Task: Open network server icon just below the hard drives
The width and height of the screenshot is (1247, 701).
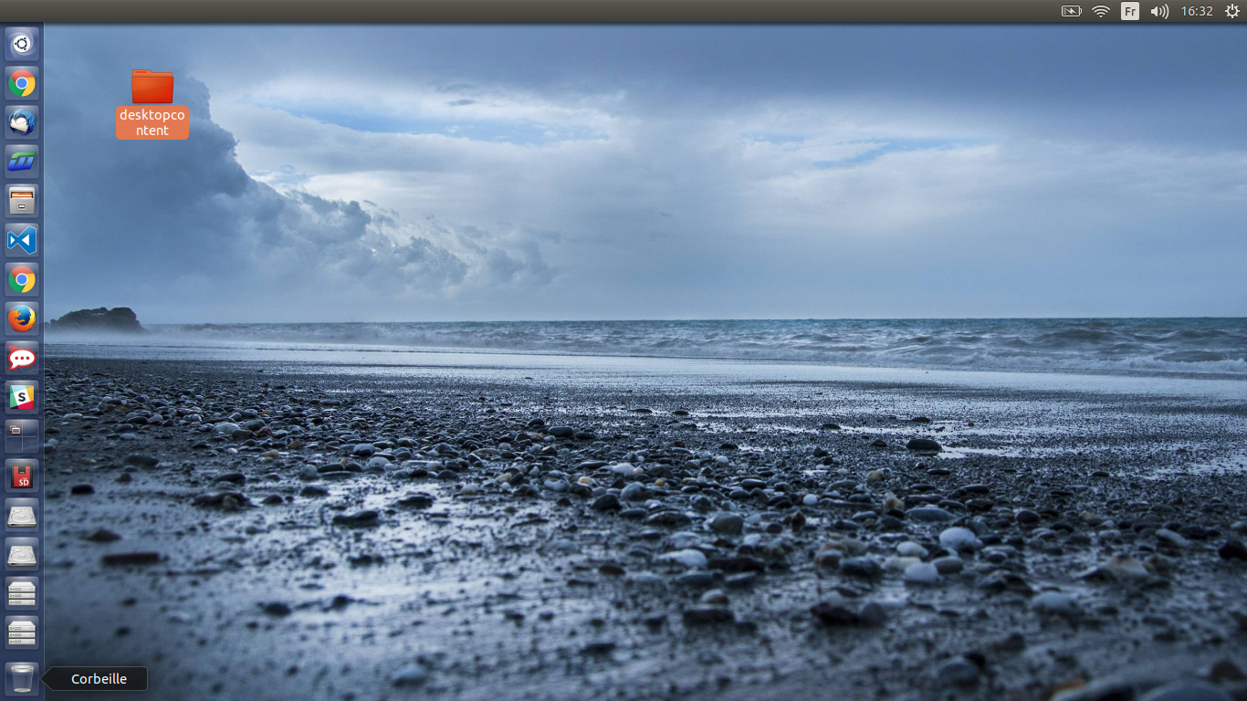Action: coord(22,593)
